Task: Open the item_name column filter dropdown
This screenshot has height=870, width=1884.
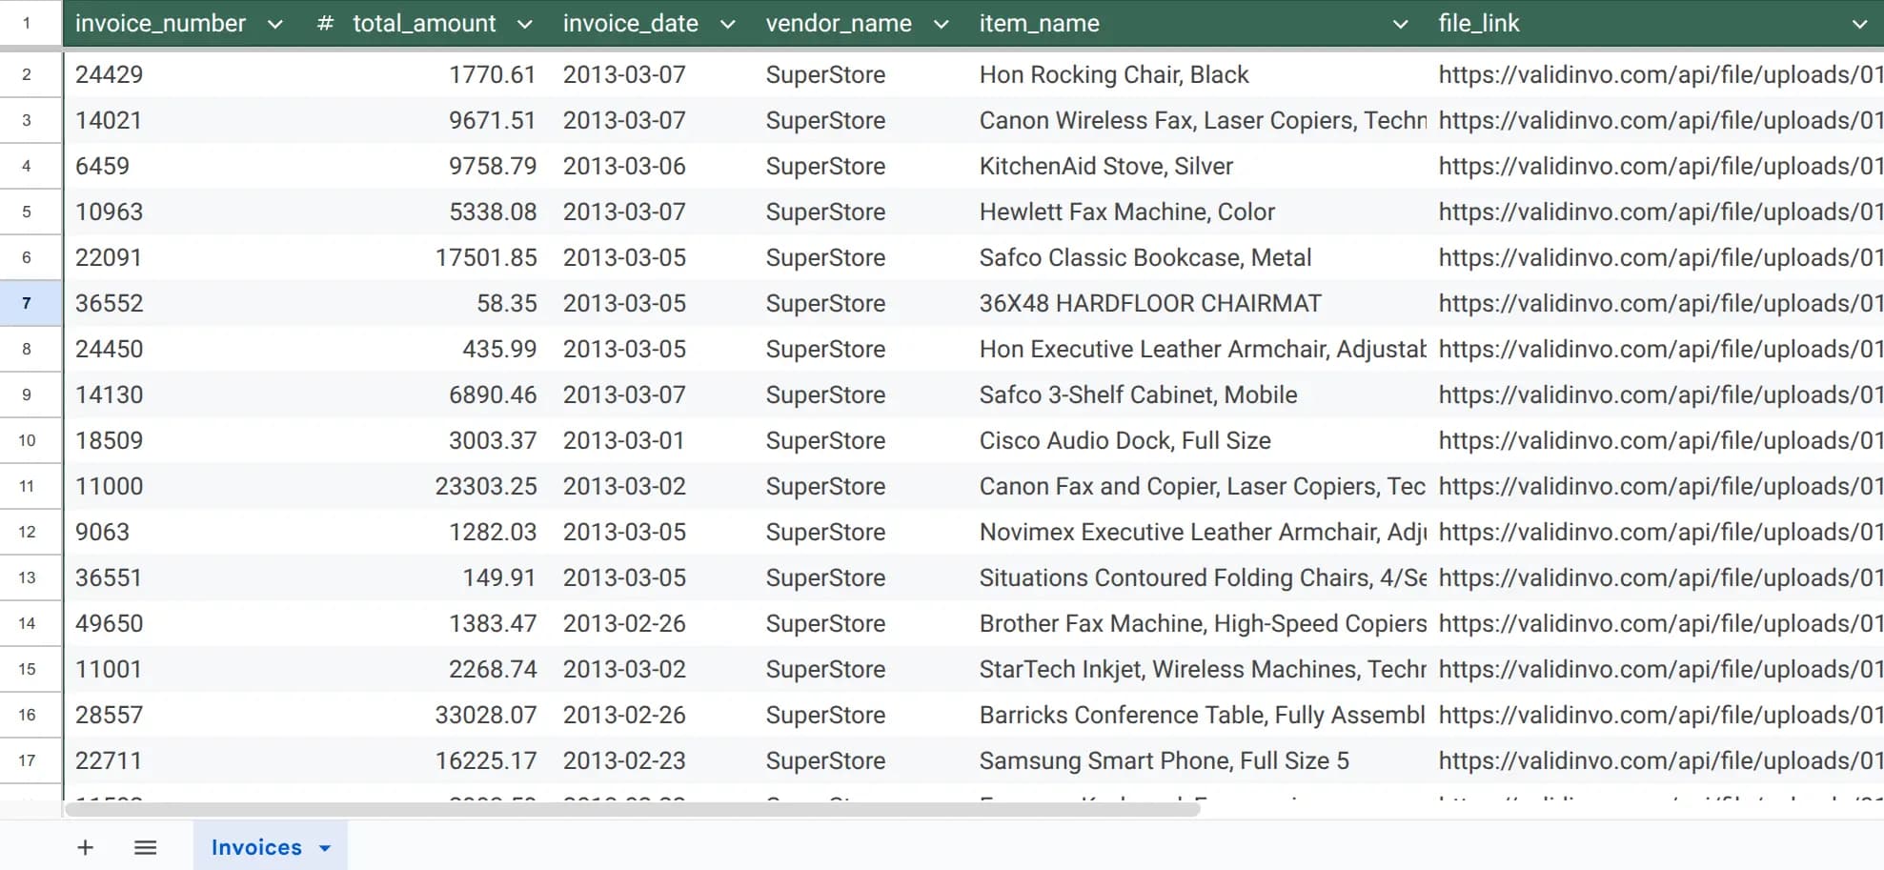Action: tap(1399, 24)
